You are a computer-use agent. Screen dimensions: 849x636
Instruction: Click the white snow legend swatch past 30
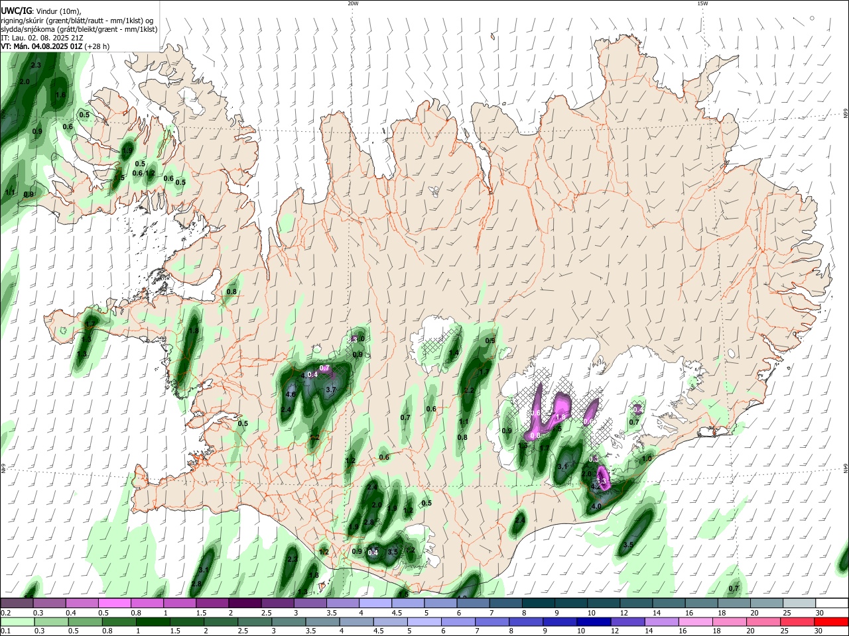[832, 604]
